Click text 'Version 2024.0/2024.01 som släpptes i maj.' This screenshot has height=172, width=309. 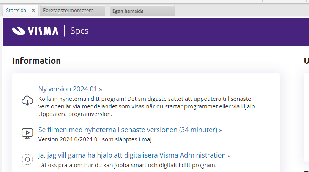click(96, 139)
